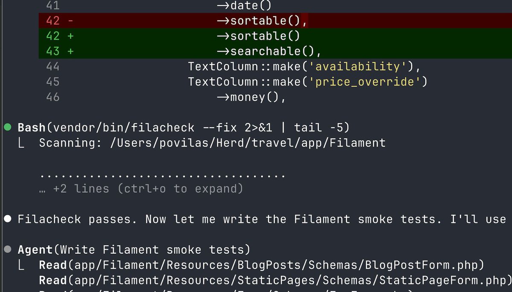Toggle the added sortable() line on 42

coord(256,35)
